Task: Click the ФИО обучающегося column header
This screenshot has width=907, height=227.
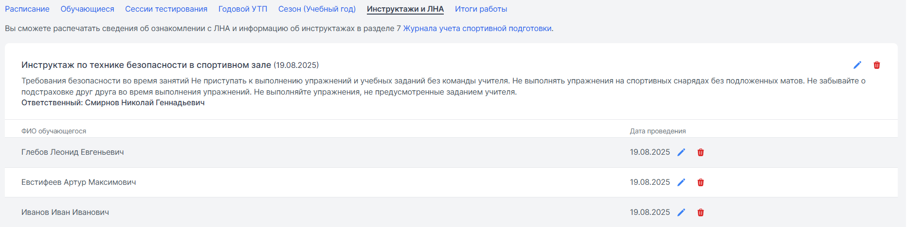Action: pos(54,131)
